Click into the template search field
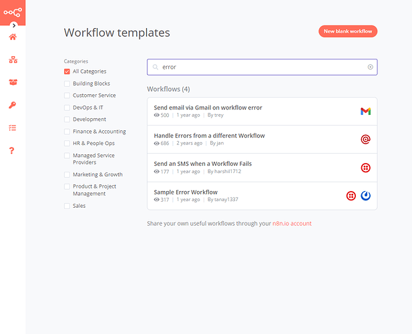Viewport: 412px width, 334px height. coord(260,67)
